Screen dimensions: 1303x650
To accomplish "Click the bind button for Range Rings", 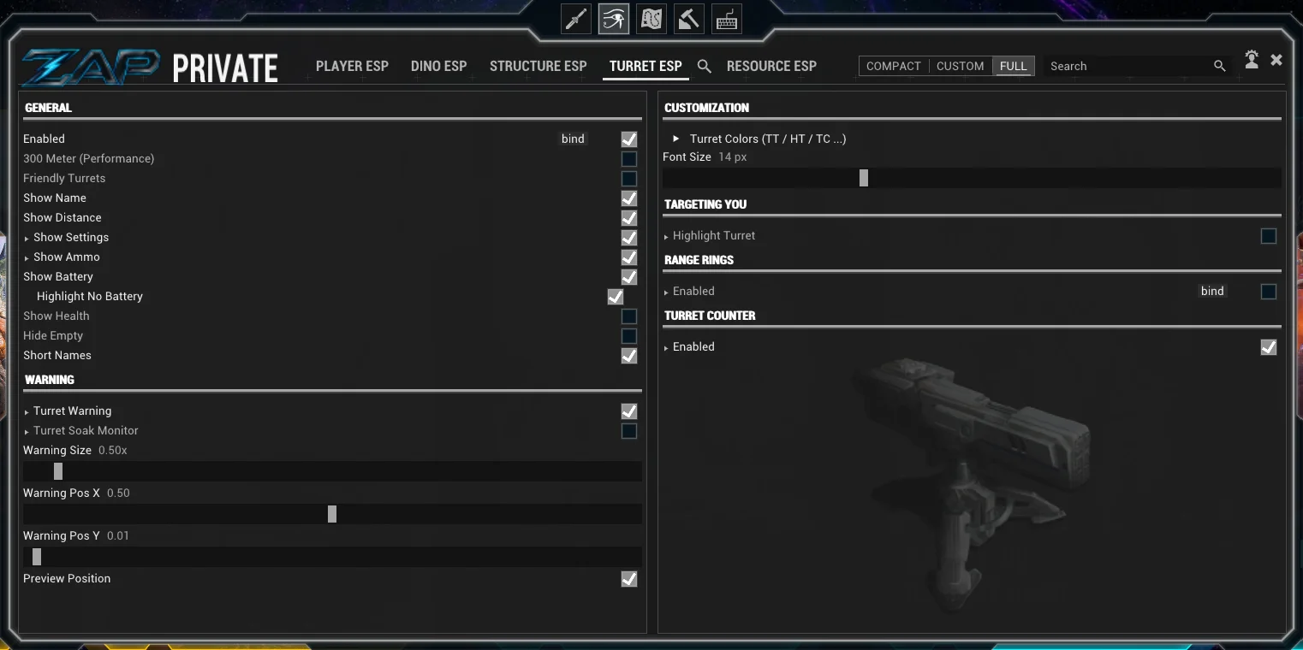I will click(1212, 291).
